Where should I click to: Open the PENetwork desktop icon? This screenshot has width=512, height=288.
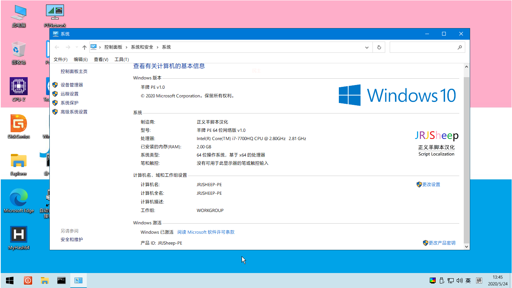click(55, 16)
